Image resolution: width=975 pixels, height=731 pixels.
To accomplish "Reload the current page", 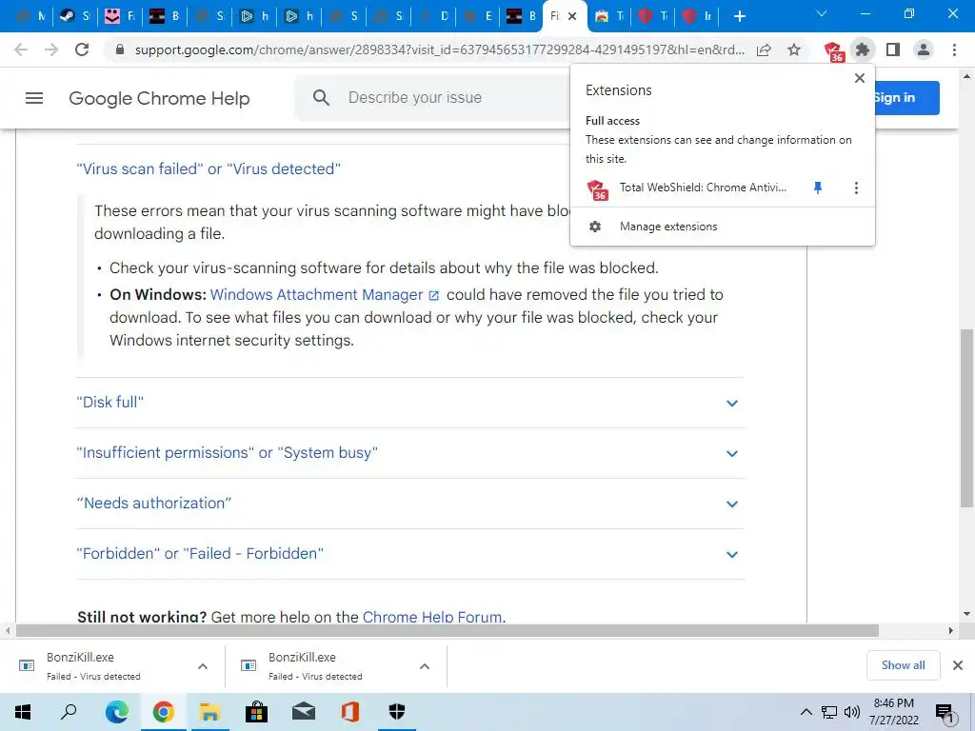I will pos(82,49).
